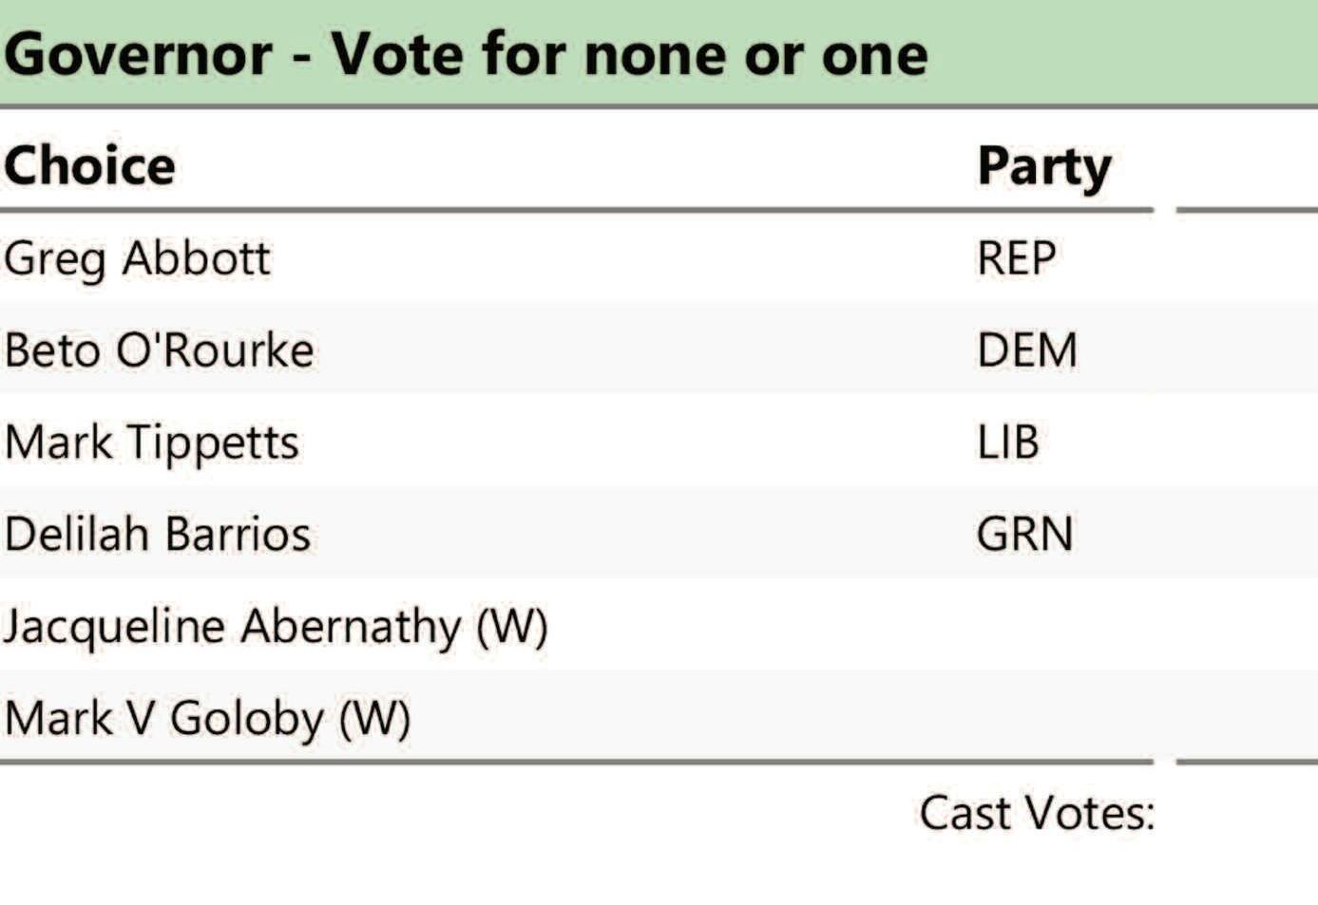Click the blank party cell in Abernathy row
This screenshot has width=1318, height=905.
[x=1045, y=627]
